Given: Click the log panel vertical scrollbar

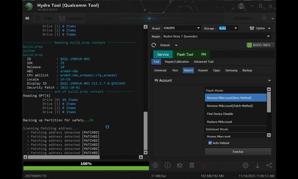Looking at the screenshot, I should [146, 91].
